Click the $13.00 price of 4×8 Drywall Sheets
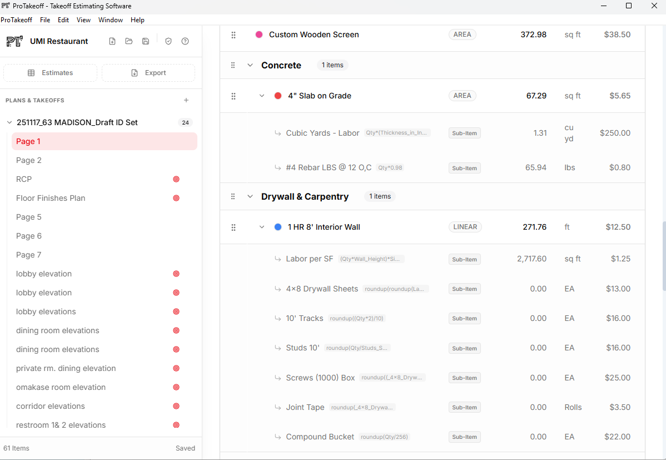The height and width of the screenshot is (460, 666). click(x=618, y=289)
